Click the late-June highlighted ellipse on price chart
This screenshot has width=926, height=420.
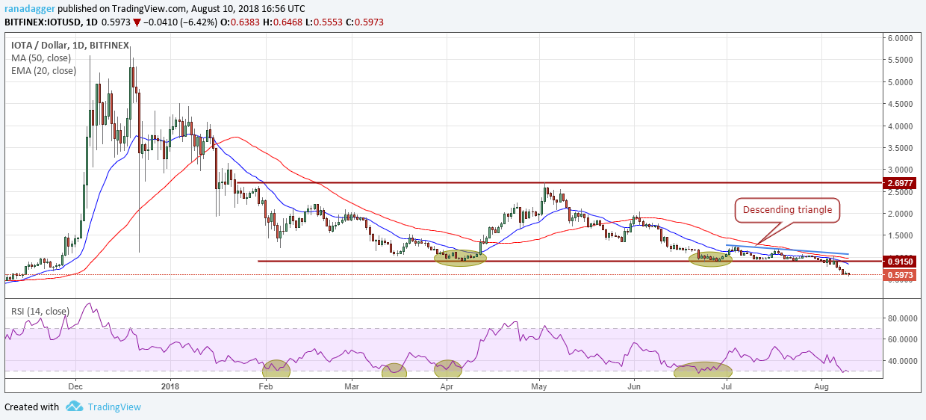[x=709, y=259]
